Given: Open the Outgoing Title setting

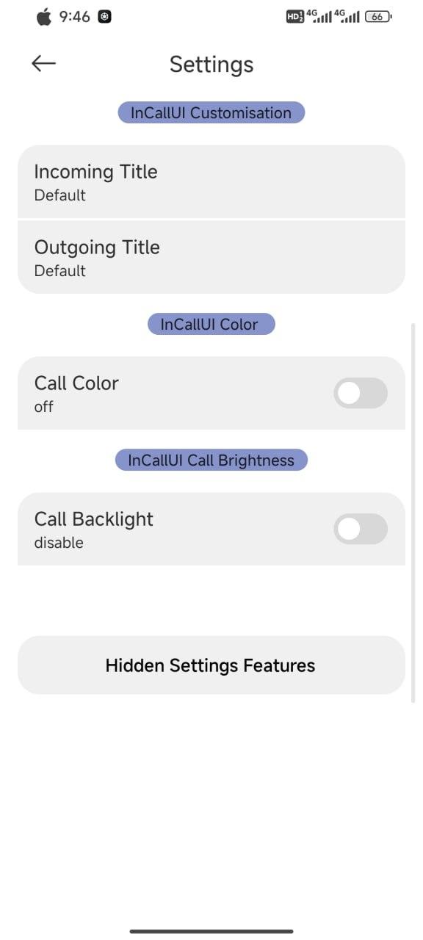Looking at the screenshot, I should click(x=211, y=257).
